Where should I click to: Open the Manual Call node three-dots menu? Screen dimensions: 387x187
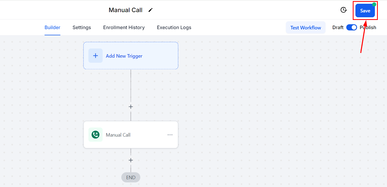click(x=170, y=135)
